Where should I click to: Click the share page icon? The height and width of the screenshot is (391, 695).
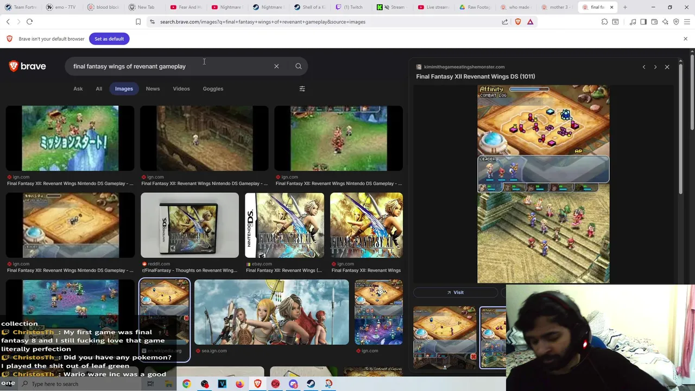505,22
